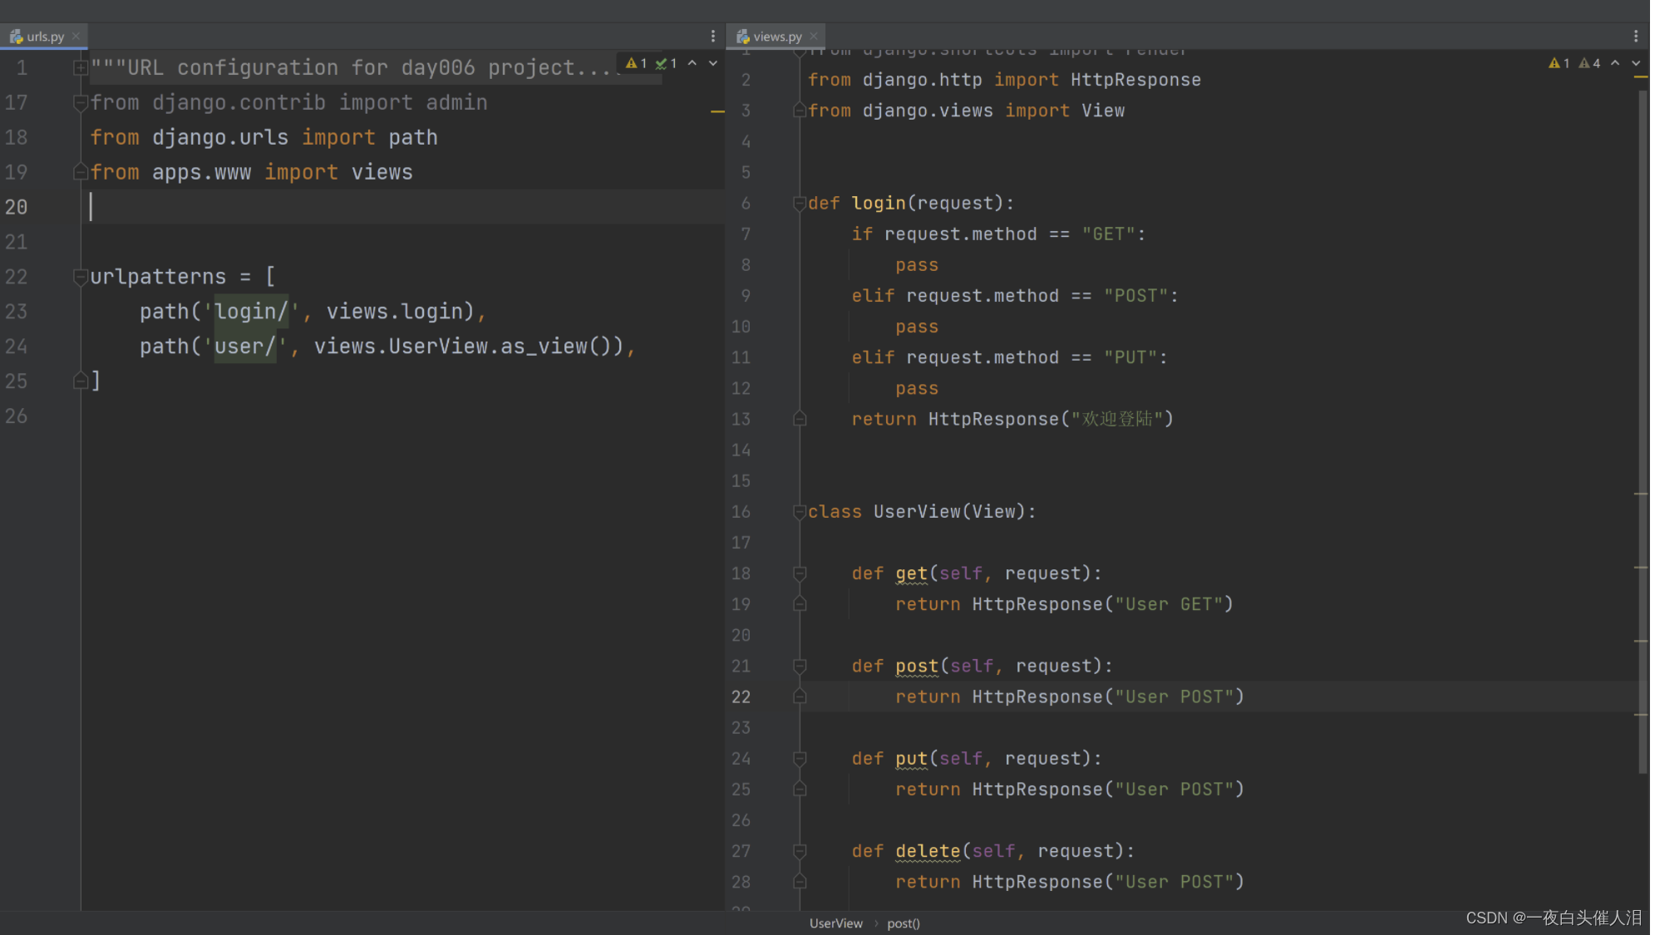Click fold end marker at return HttpResponse("欢迎登陆")

799,419
